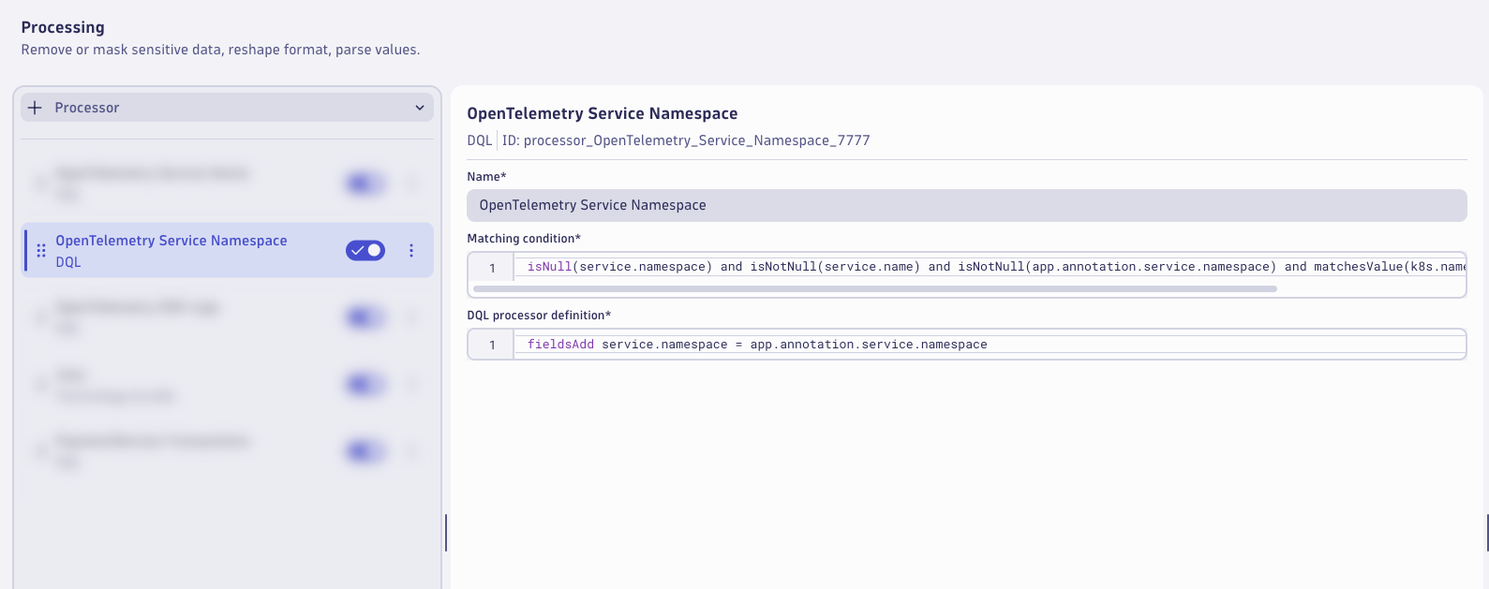Screen dimensions: 1489x589
Task: Click the Processing section heading
Action: tap(63, 27)
